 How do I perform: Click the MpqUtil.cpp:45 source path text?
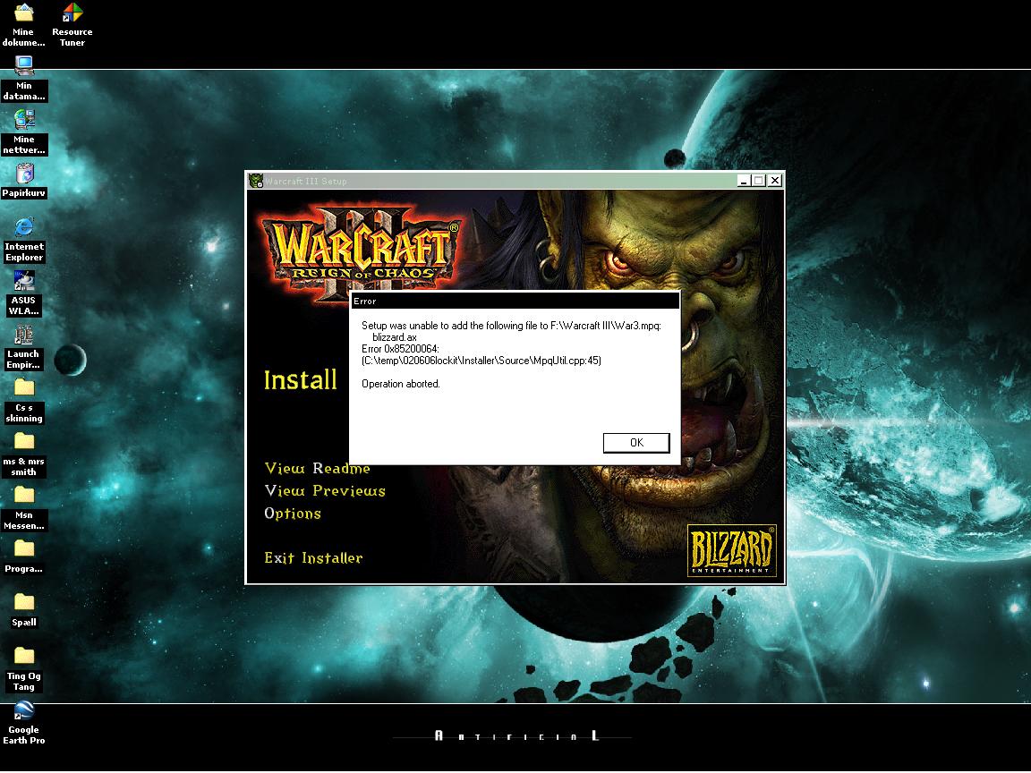tap(481, 361)
